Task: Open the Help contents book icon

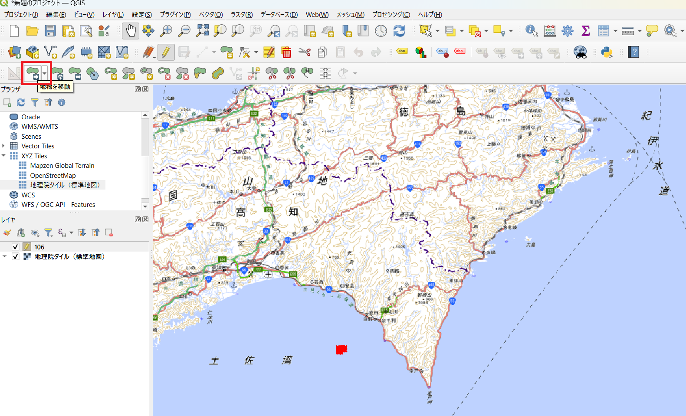Action: coord(633,52)
